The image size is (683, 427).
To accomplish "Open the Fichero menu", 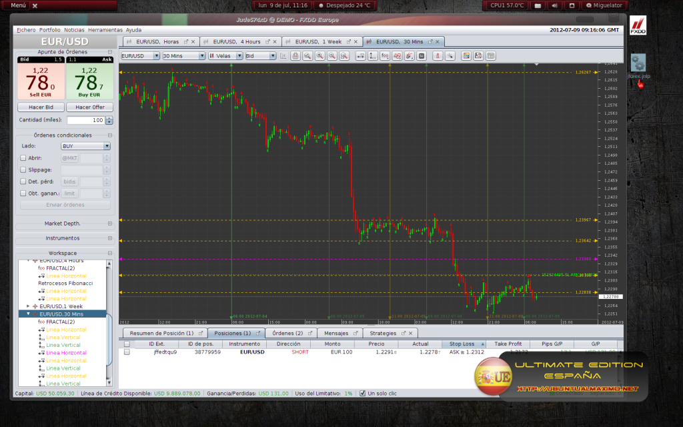I will pyautogui.click(x=26, y=30).
